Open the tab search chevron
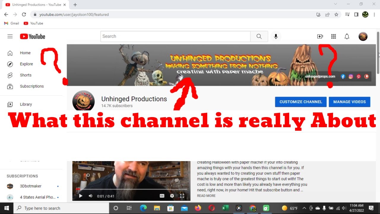The height and width of the screenshot is (214, 380). (335, 4)
